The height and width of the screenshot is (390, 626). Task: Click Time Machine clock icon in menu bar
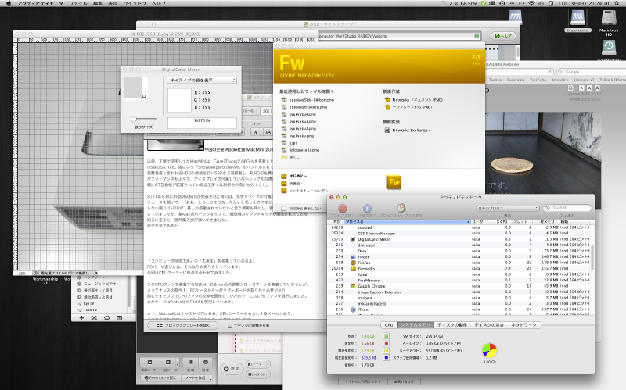point(502,3)
